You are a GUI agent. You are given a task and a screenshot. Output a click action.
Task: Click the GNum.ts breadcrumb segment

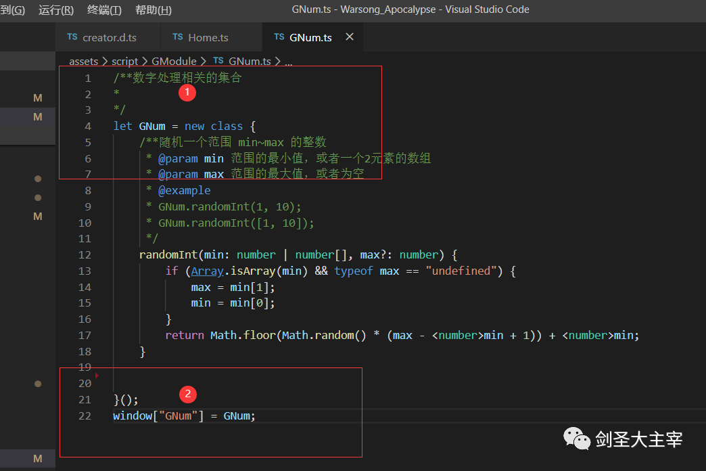[250, 61]
